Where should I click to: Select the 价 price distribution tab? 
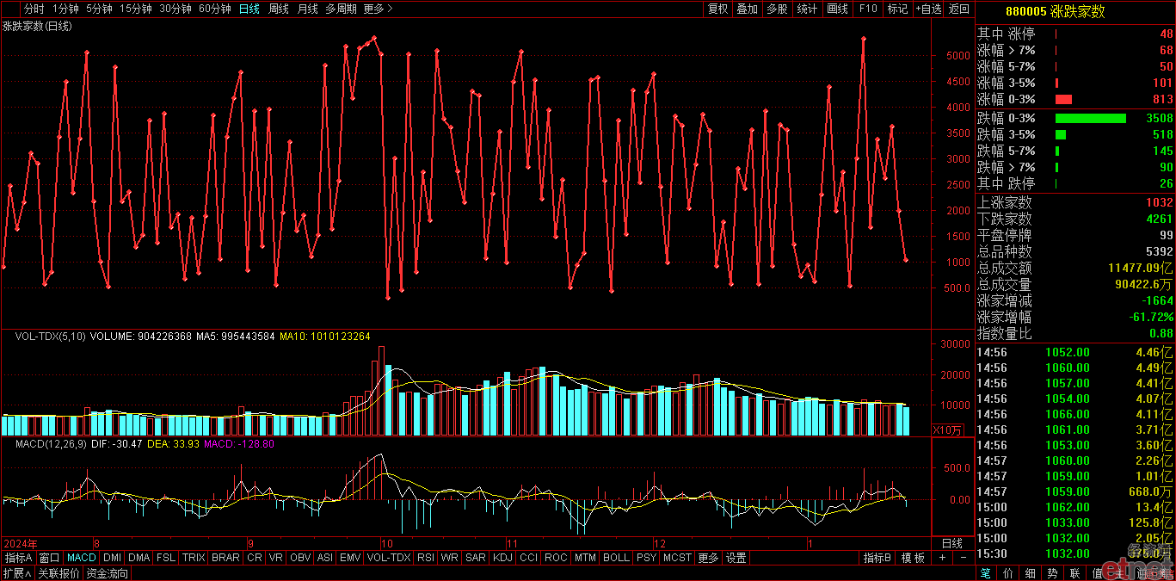[1008, 573]
